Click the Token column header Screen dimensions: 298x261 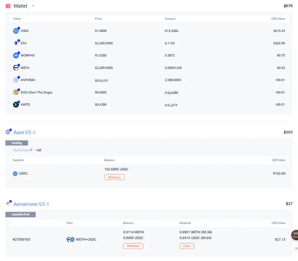point(17,19)
